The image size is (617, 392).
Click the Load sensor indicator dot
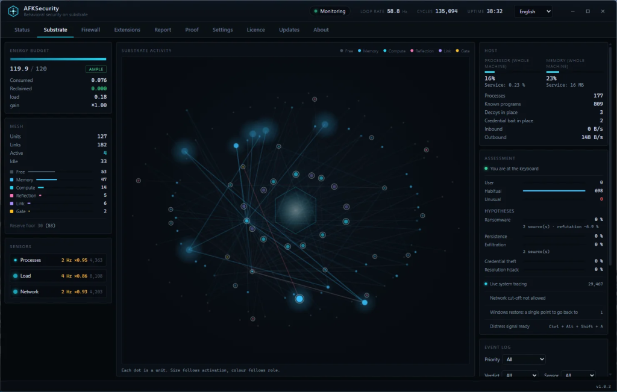click(x=15, y=276)
